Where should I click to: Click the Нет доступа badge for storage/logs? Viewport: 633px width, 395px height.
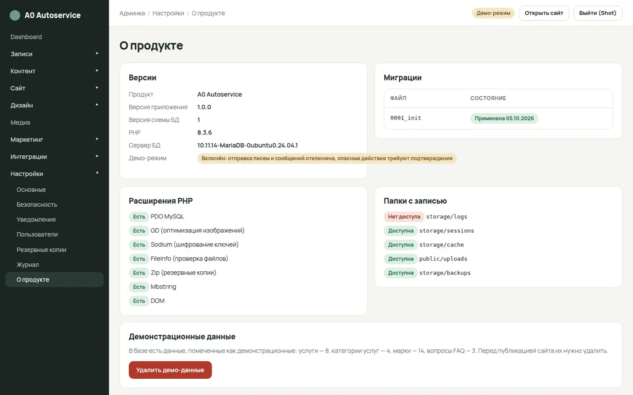pos(404,217)
